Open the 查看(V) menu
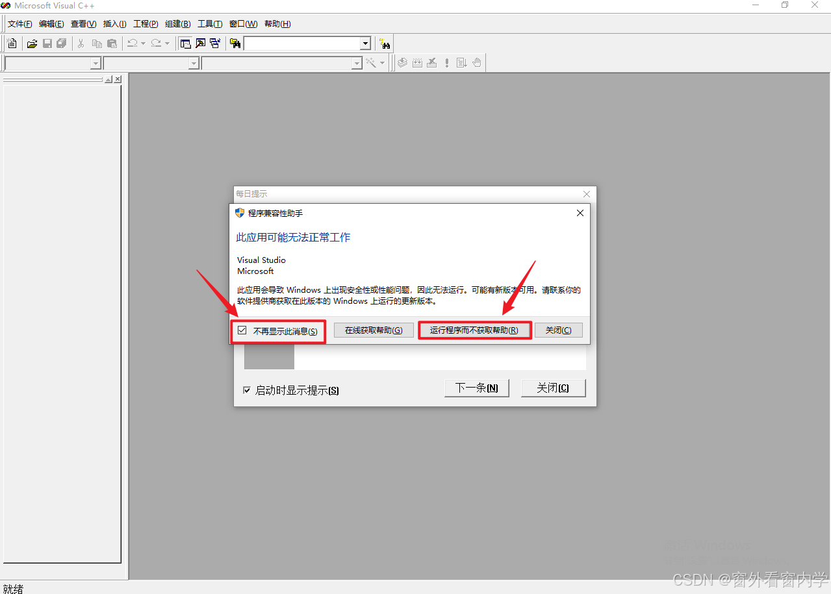The width and height of the screenshot is (831, 594). click(83, 24)
